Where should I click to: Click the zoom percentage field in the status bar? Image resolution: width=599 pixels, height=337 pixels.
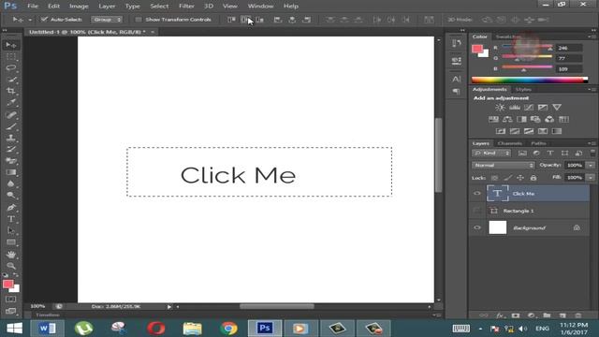coord(38,306)
